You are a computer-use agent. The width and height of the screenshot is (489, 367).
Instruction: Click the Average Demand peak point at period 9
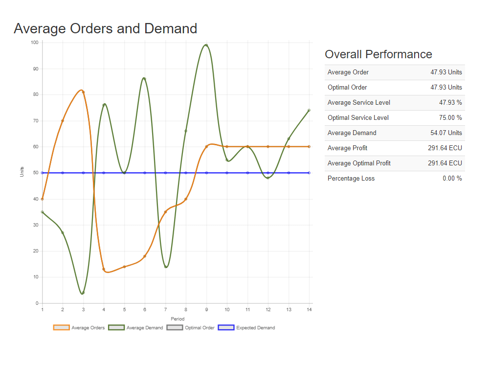point(206,45)
